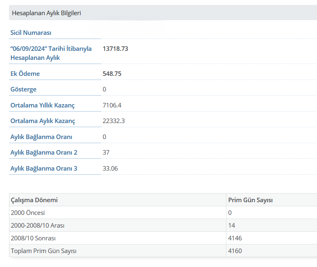Viewport: 317px width, 267px height.
Task: Select the 'Ortalama Yıllık Kazanç' label
Action: pyautogui.click(x=43, y=105)
